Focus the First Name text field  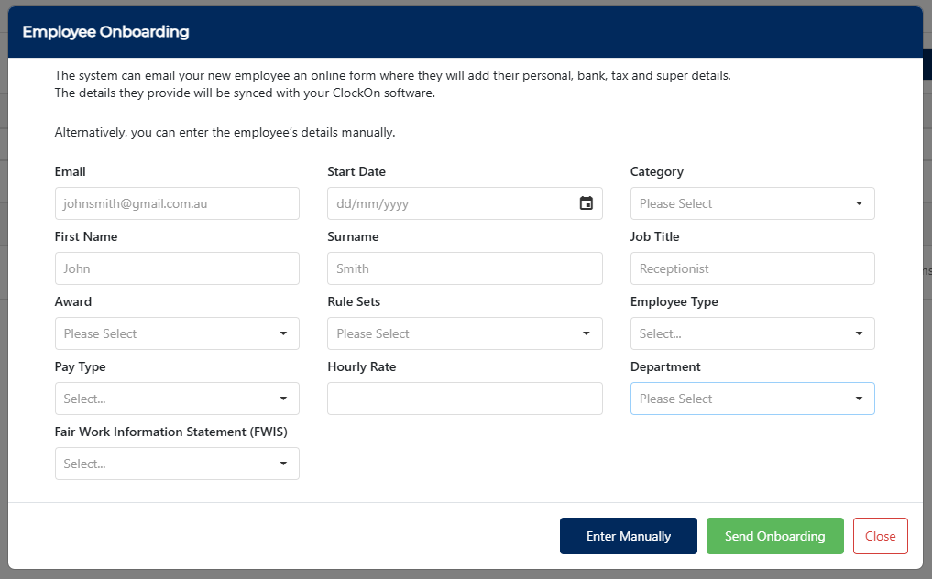click(x=177, y=268)
